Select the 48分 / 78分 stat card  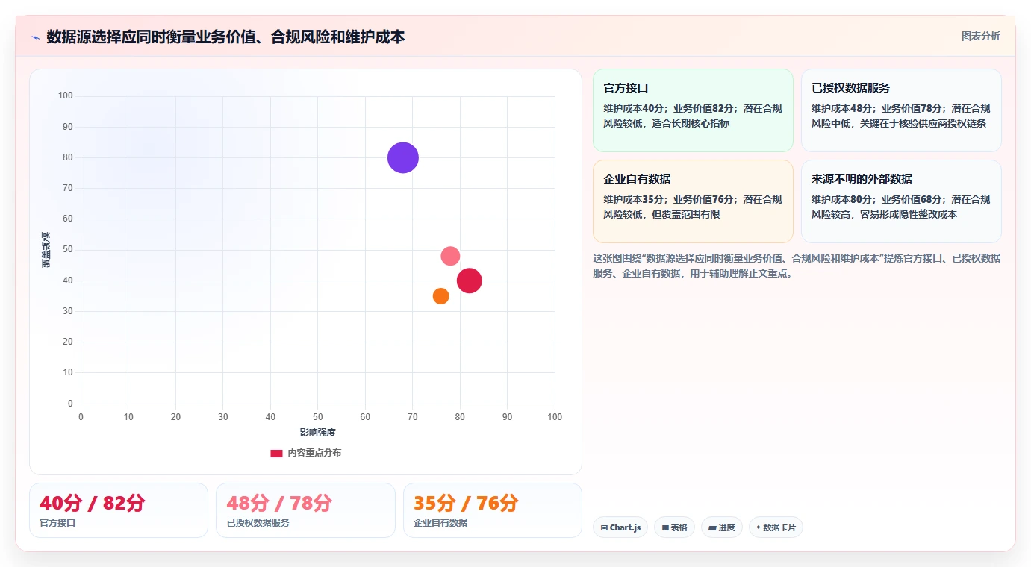[x=305, y=510]
